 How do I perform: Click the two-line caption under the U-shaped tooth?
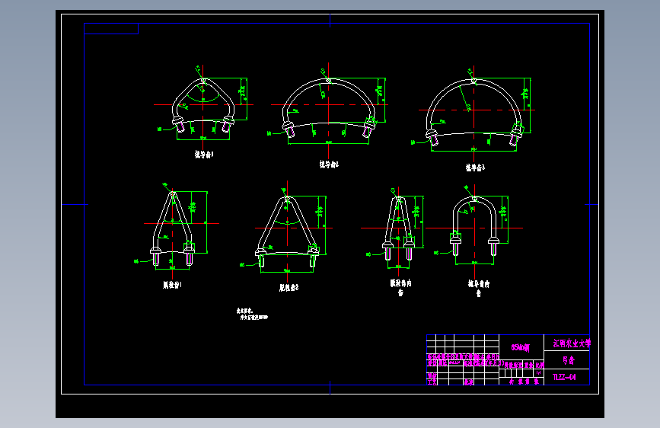coord(479,288)
